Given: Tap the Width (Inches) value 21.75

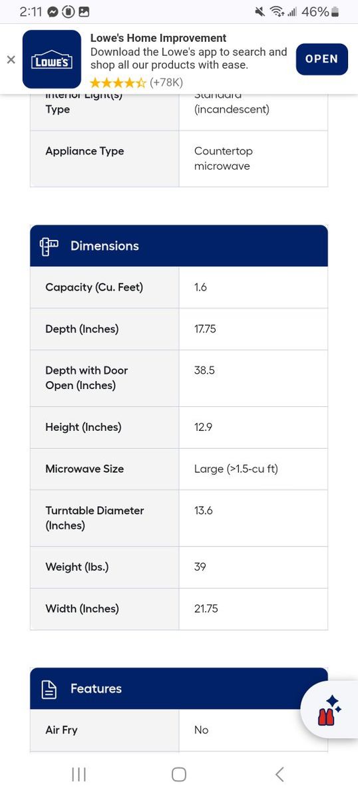Looking at the screenshot, I should tap(206, 608).
